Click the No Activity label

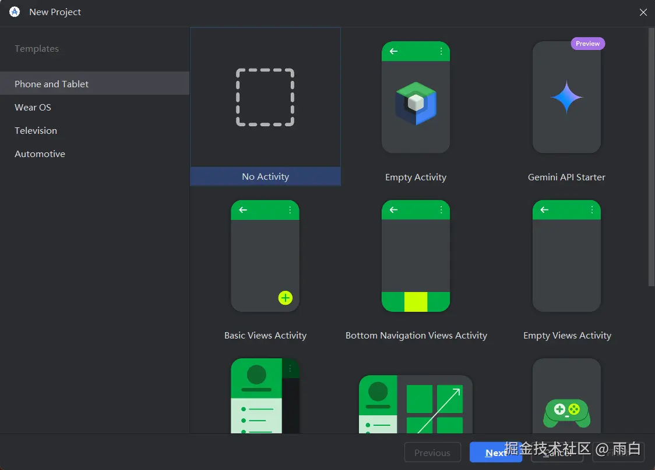pos(265,176)
